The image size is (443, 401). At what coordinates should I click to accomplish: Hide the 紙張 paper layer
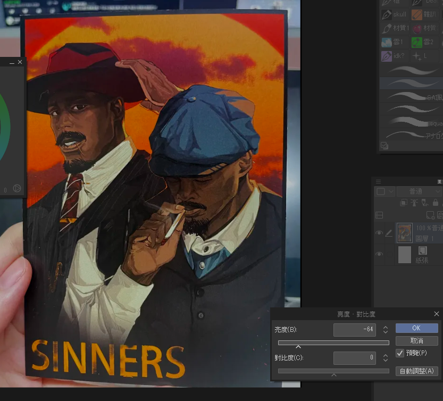click(379, 254)
